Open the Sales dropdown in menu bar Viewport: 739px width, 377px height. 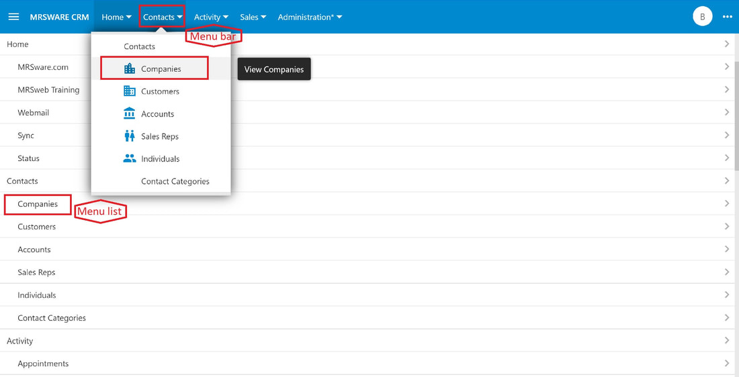(x=253, y=17)
